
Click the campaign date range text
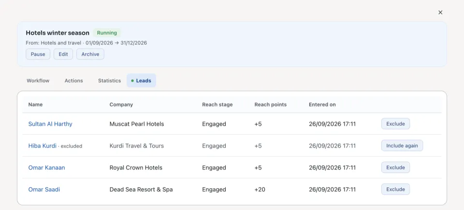click(116, 43)
